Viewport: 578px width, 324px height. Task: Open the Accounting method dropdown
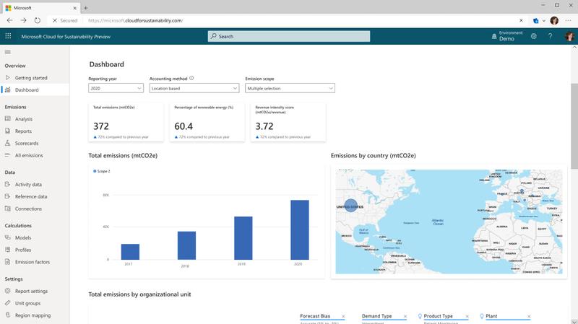[x=194, y=88]
